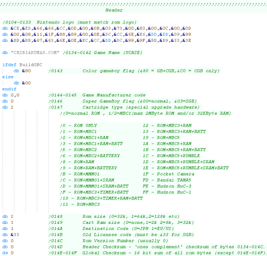Click the Game Manufacturer code comment
Viewport: 267px width, 256px height.
pos(97,95)
